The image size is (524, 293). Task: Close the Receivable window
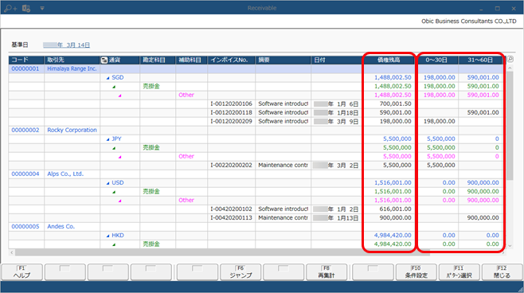514,8
